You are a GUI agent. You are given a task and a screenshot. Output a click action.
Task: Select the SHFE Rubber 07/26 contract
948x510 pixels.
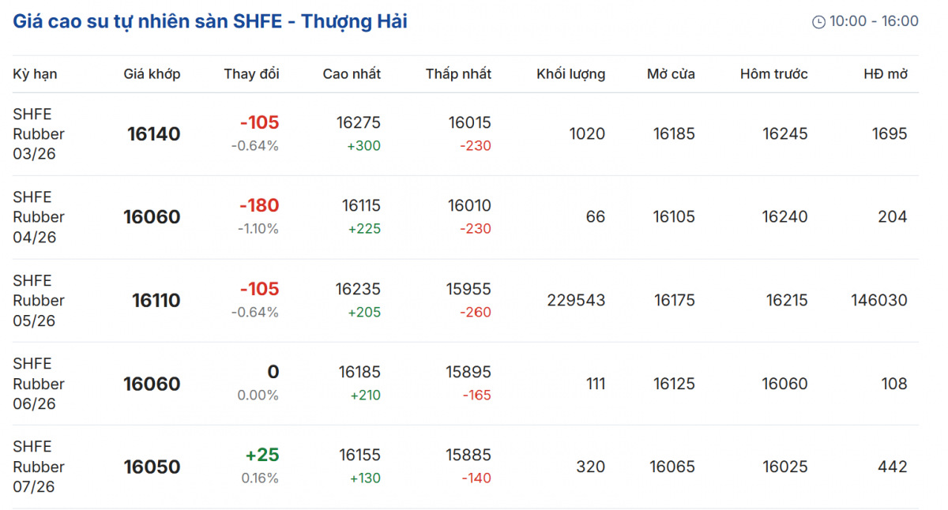coord(39,467)
